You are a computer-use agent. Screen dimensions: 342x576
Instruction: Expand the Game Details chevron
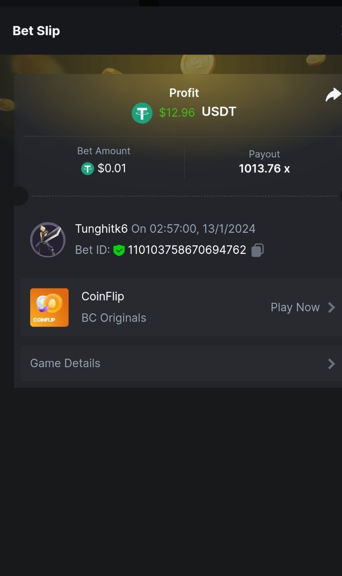(x=331, y=364)
